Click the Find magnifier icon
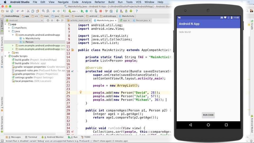The height and width of the screenshot is (143, 254). [x=43, y=11]
